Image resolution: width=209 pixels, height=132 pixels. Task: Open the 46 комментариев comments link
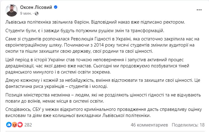(x=149, y=125)
